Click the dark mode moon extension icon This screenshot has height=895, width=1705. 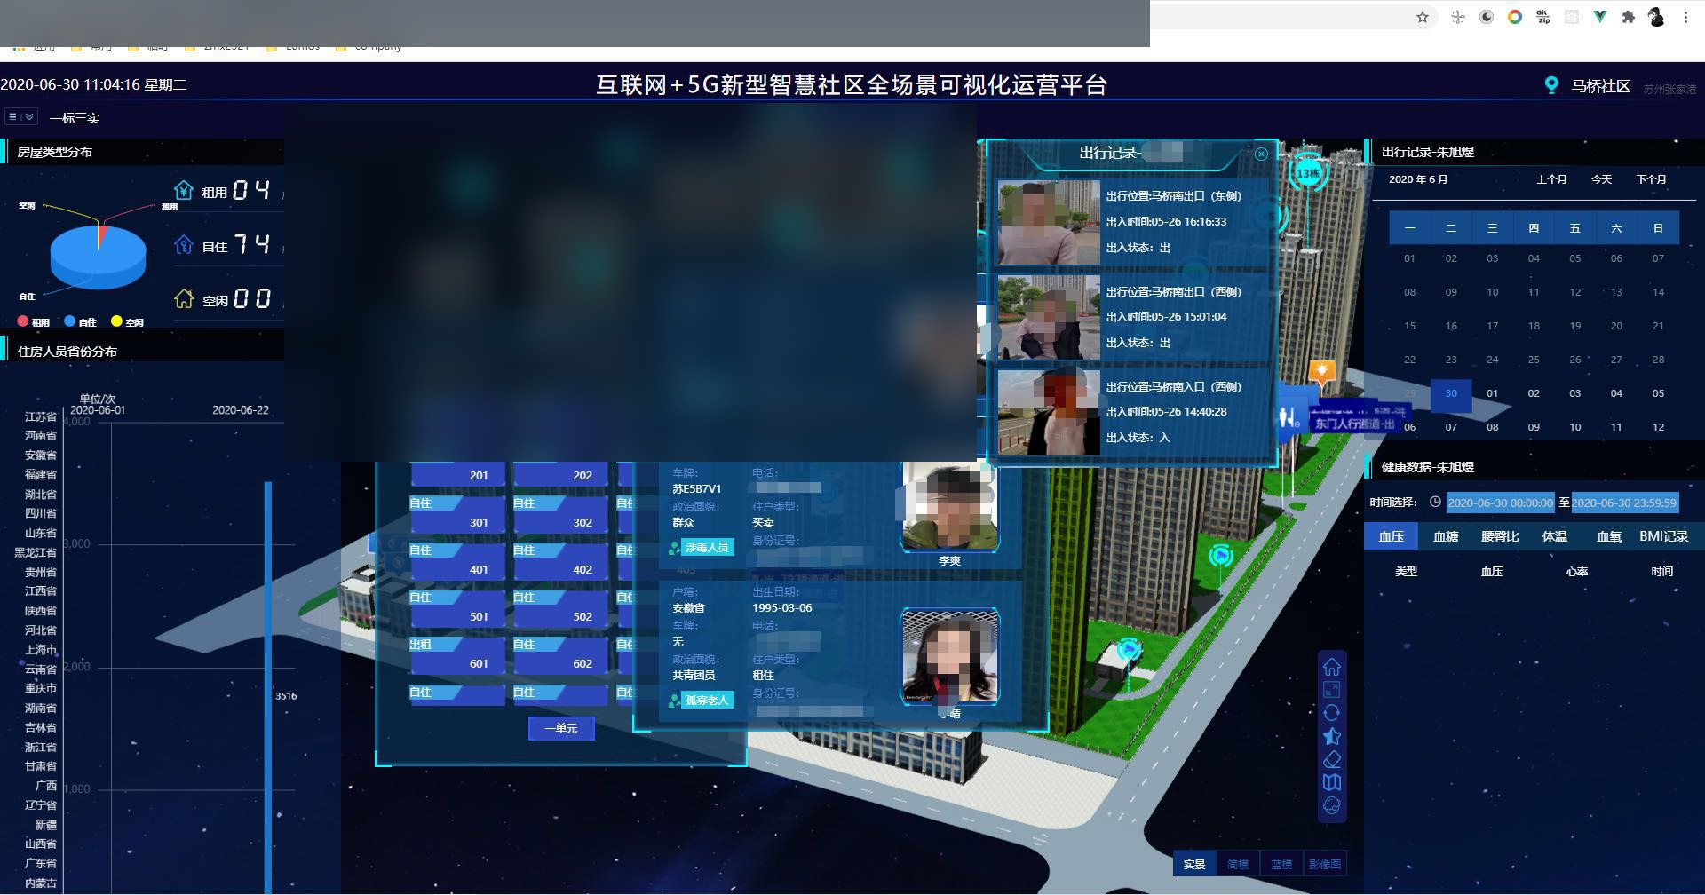pyautogui.click(x=1486, y=17)
